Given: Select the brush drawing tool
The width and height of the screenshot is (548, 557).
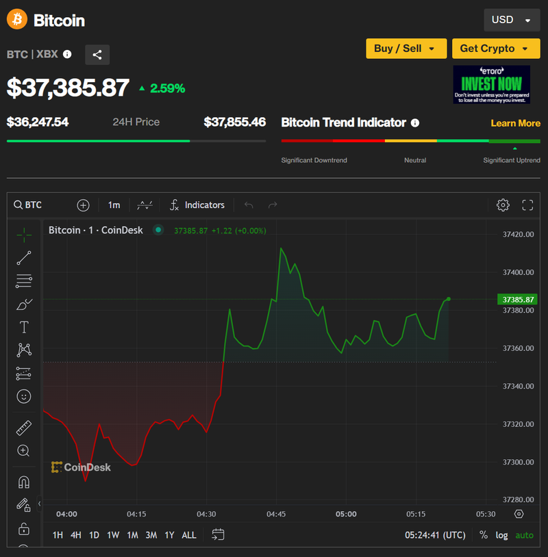Looking at the screenshot, I should click(x=24, y=304).
